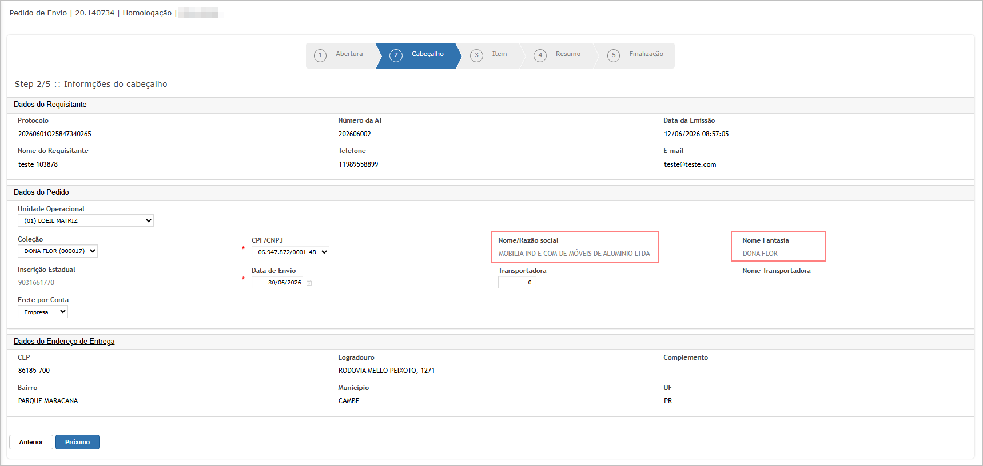This screenshot has height=466, width=983.
Task: Open the Frete por Conta dropdown
Action: click(x=43, y=312)
